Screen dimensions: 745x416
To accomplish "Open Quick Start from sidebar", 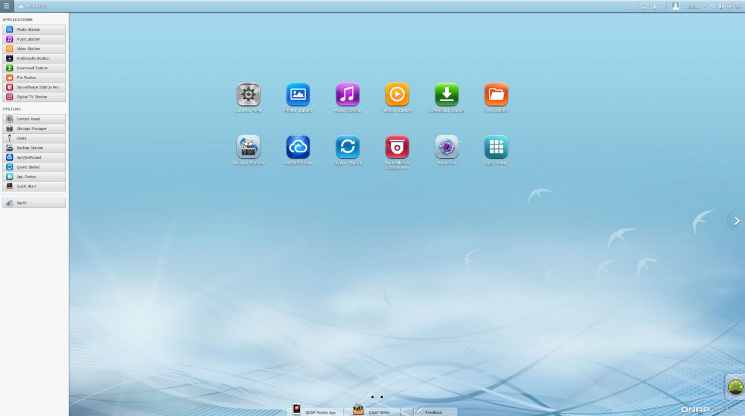I will pos(34,186).
